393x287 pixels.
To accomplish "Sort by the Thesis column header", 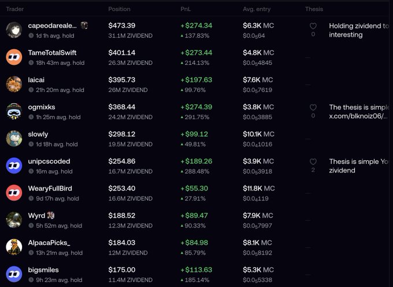I will 314,9.
